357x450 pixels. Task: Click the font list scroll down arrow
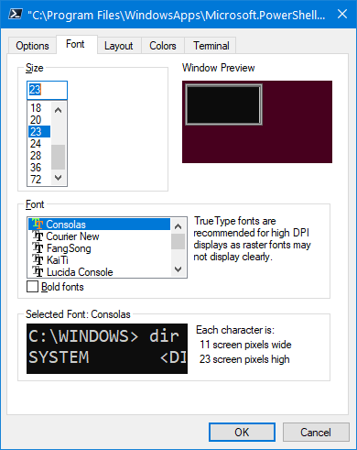[178, 269]
